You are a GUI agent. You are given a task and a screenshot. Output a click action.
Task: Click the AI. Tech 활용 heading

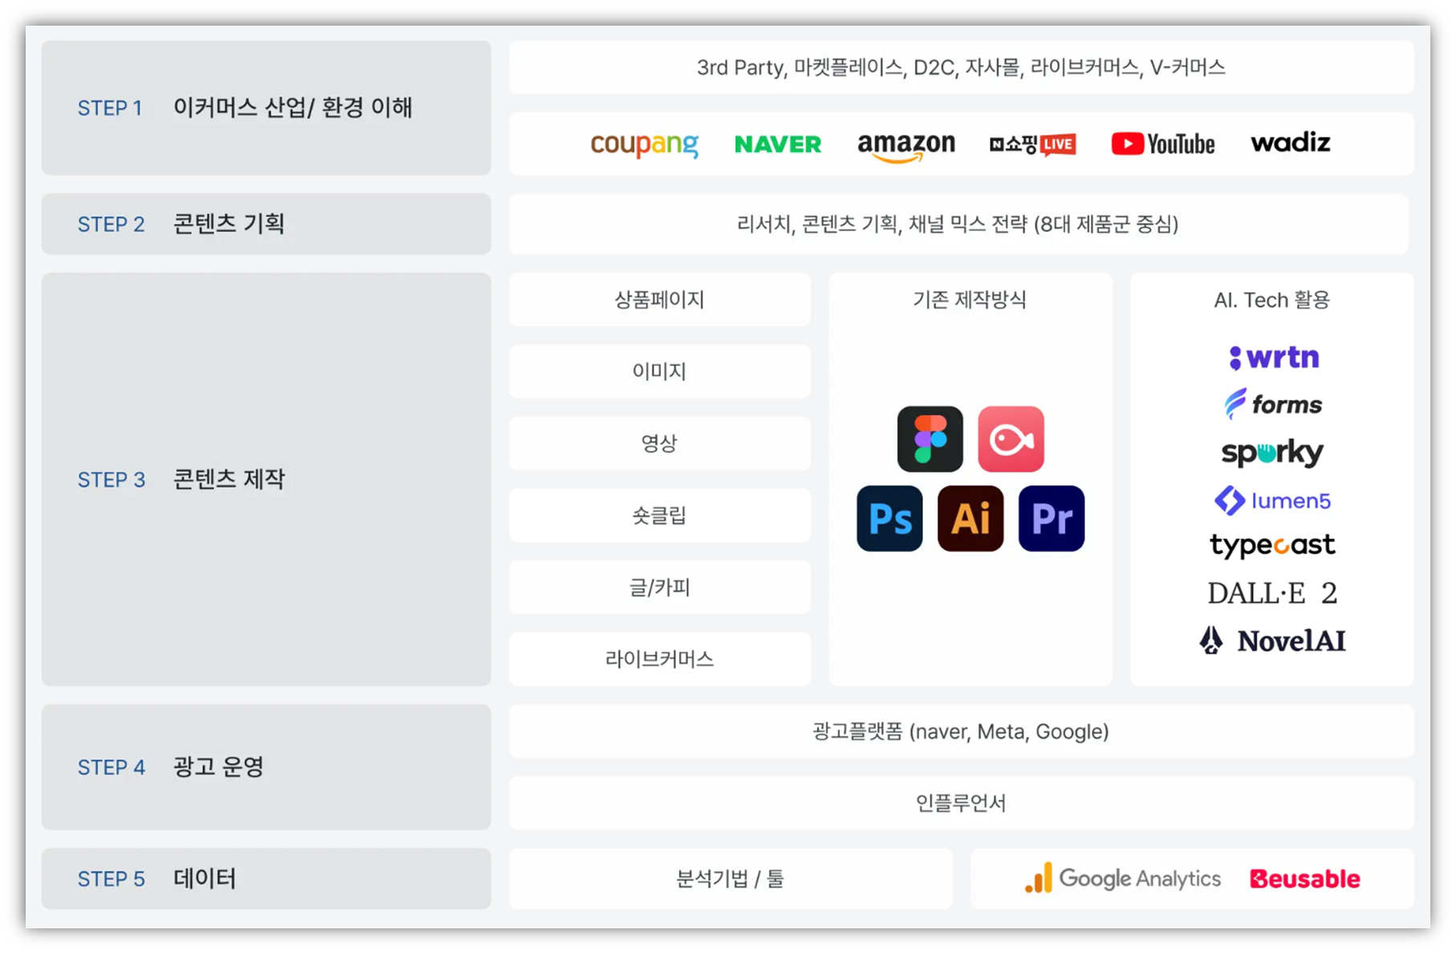1272,300
